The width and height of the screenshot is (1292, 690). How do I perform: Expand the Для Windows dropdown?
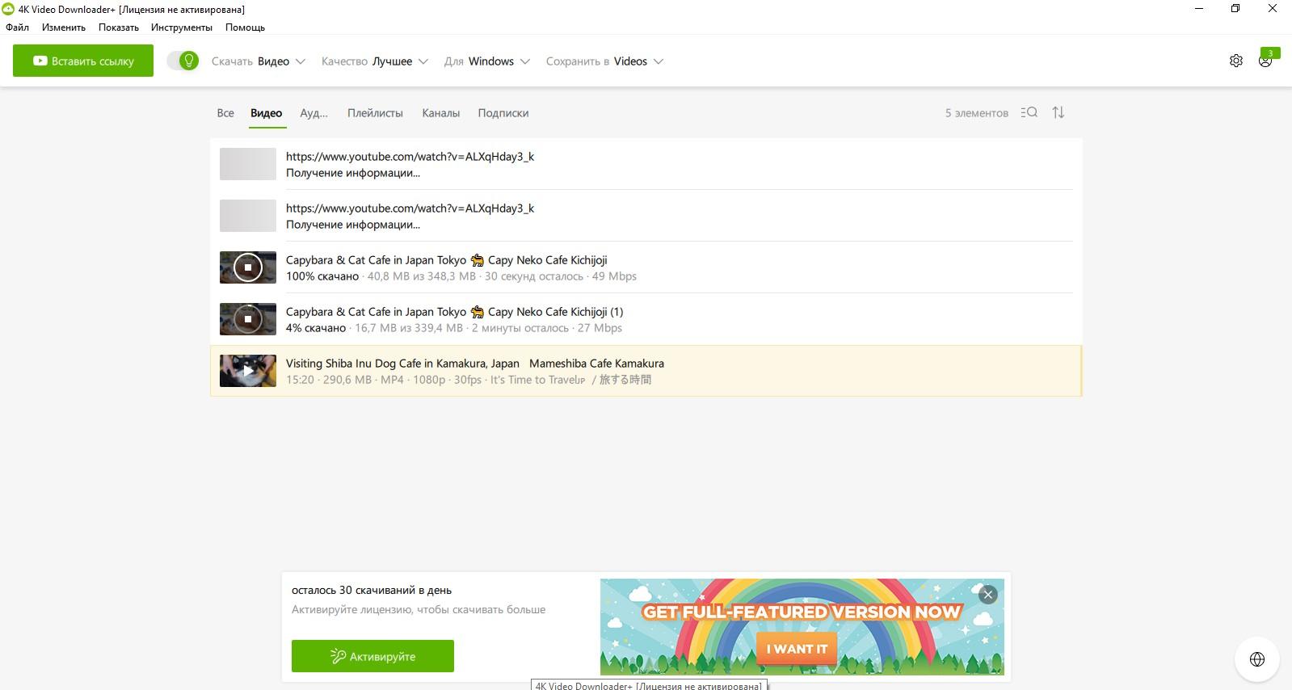[487, 61]
